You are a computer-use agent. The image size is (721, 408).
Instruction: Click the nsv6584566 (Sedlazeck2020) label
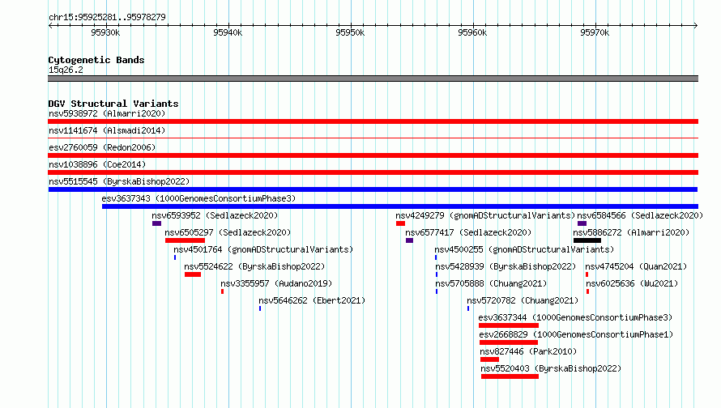640,215
